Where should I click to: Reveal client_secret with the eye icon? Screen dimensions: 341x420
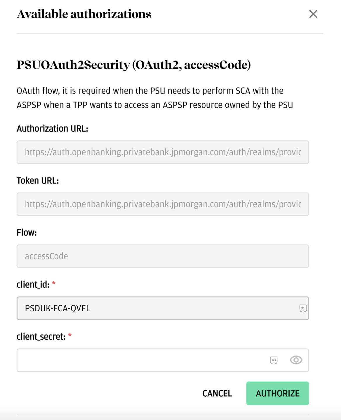click(x=296, y=360)
